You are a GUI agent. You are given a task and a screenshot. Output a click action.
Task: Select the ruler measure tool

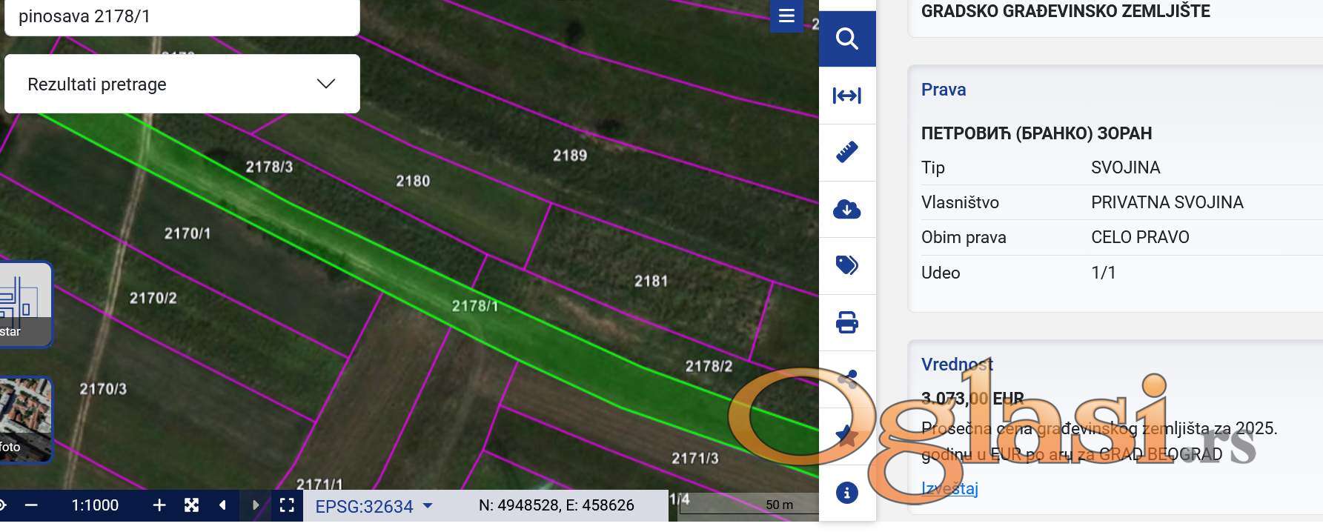[847, 152]
